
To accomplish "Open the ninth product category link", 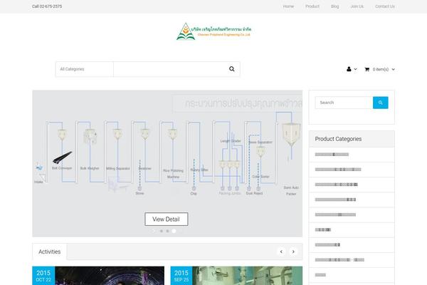I will (x=320, y=274).
